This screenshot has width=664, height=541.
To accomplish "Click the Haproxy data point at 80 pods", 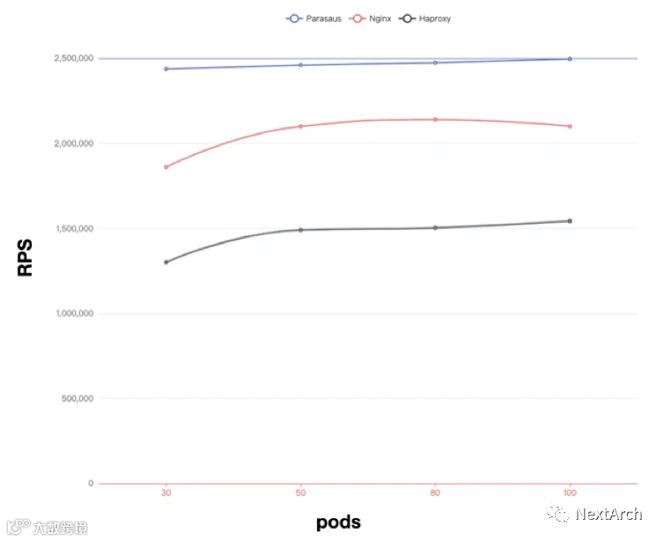I will 435,227.
